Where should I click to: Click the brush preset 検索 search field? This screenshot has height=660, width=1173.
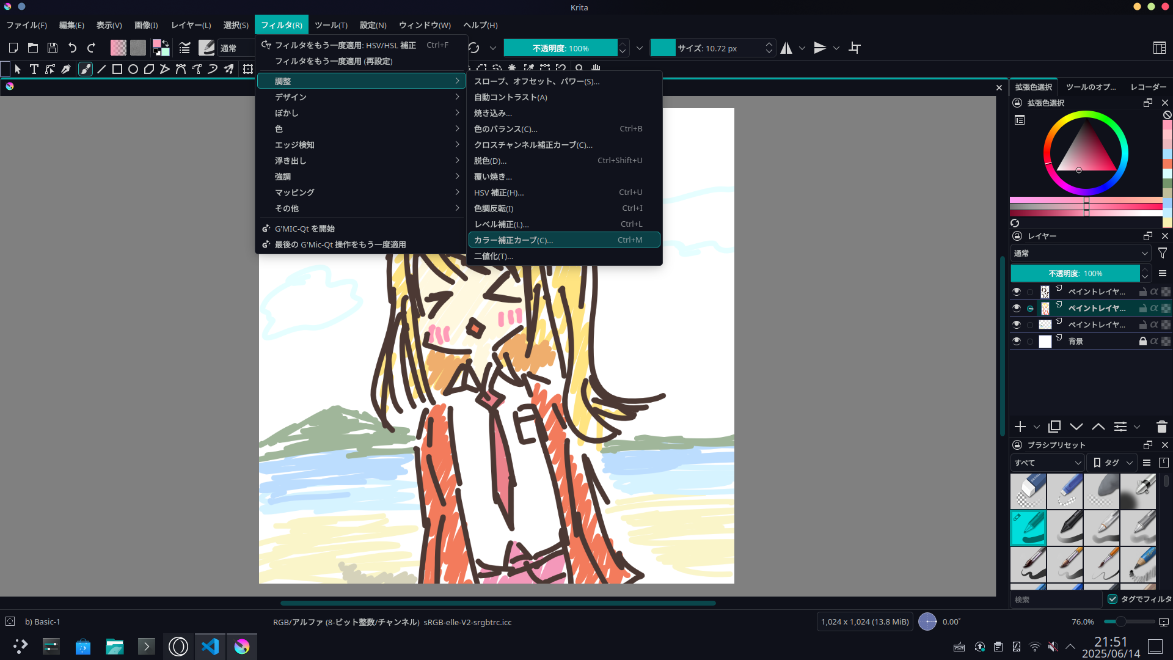(x=1056, y=599)
